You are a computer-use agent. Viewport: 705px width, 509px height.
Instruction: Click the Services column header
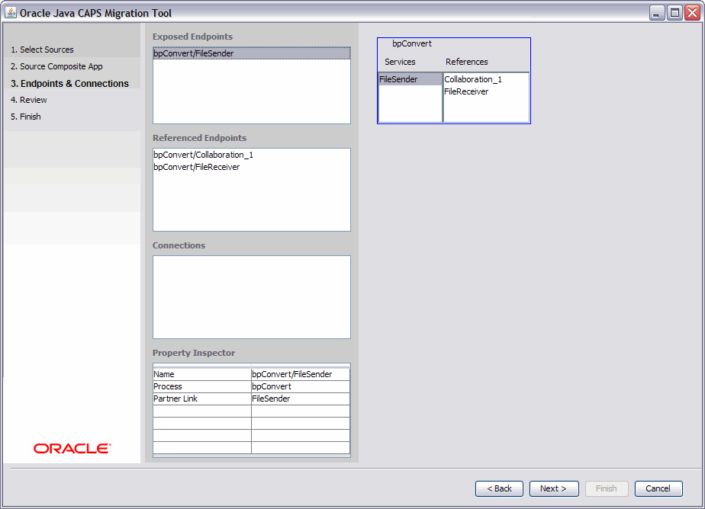400,62
